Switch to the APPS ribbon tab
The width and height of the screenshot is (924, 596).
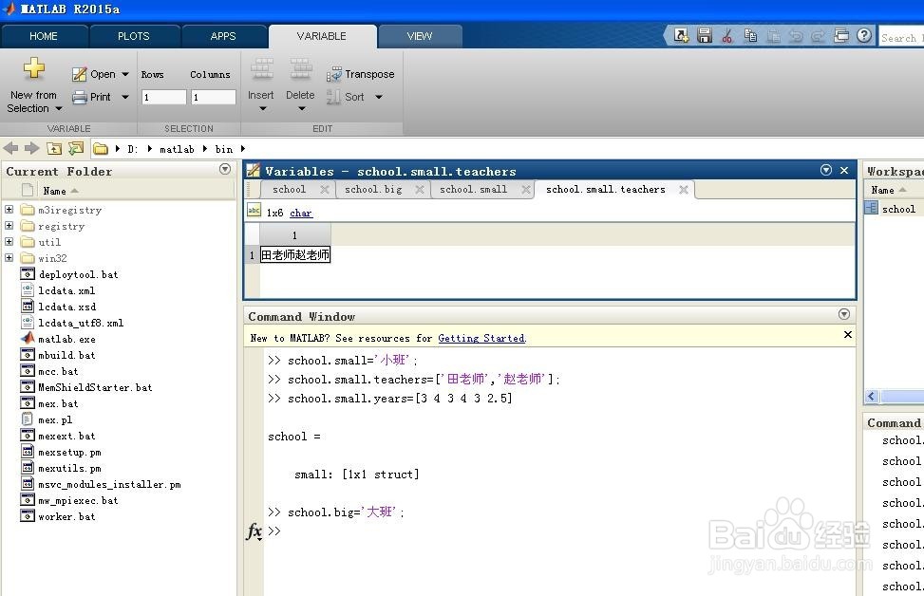[223, 36]
